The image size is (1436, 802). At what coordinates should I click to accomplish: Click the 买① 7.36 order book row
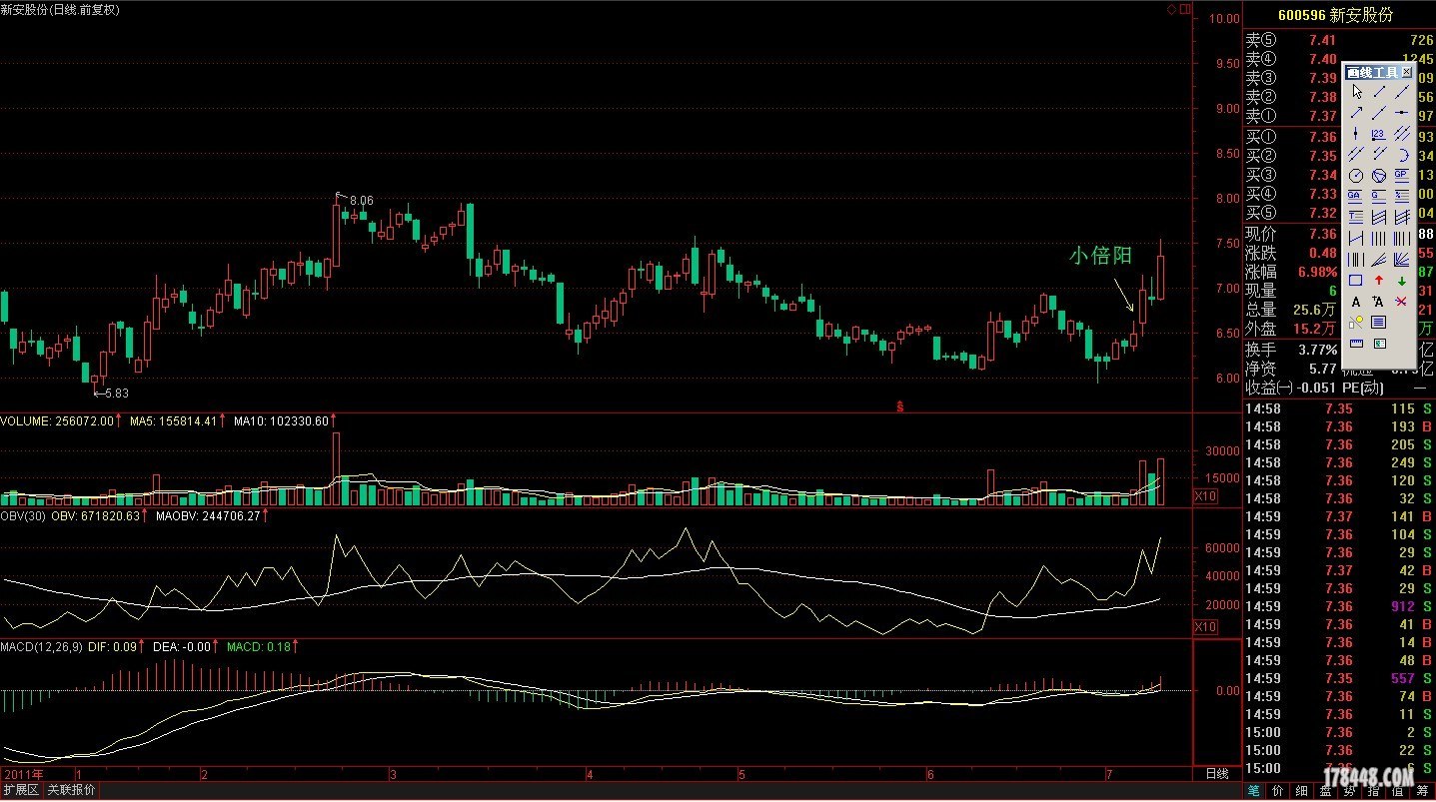1339,137
